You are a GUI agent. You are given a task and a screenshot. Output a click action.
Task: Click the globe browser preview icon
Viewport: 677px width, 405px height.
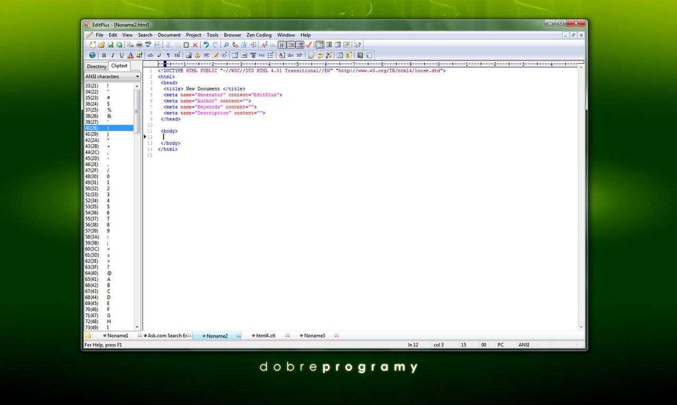[93, 55]
